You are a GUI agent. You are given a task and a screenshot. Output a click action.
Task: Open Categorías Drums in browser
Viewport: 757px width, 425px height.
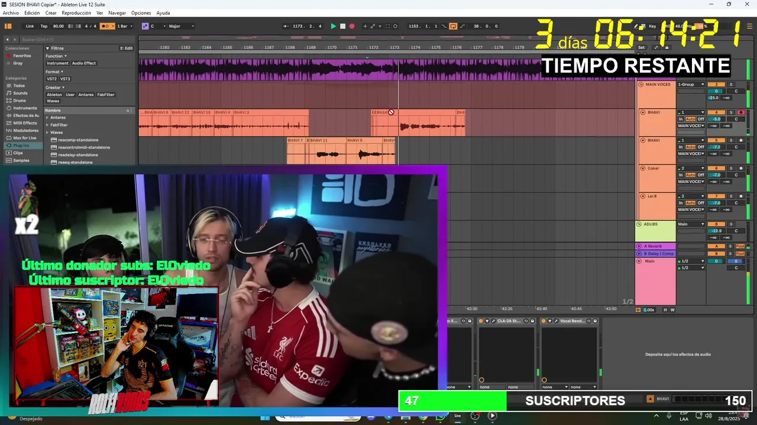[x=20, y=100]
